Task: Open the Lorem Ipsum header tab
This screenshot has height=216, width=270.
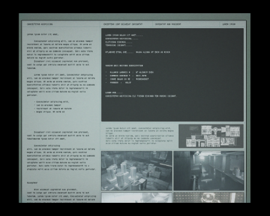Action: 229,24
